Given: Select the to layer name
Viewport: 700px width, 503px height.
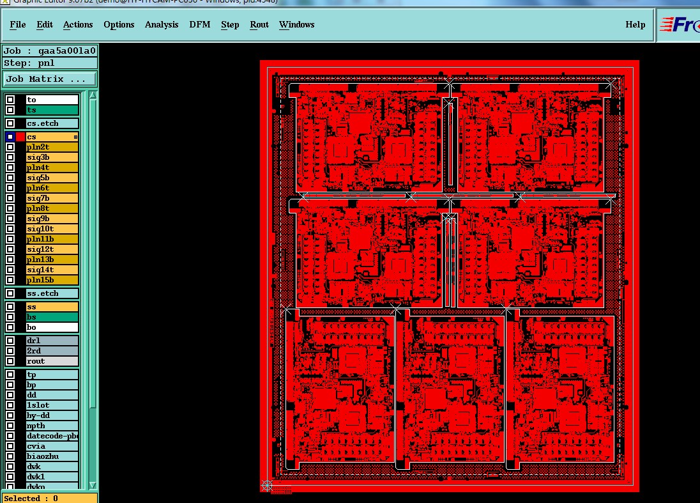Looking at the screenshot, I should pos(52,100).
